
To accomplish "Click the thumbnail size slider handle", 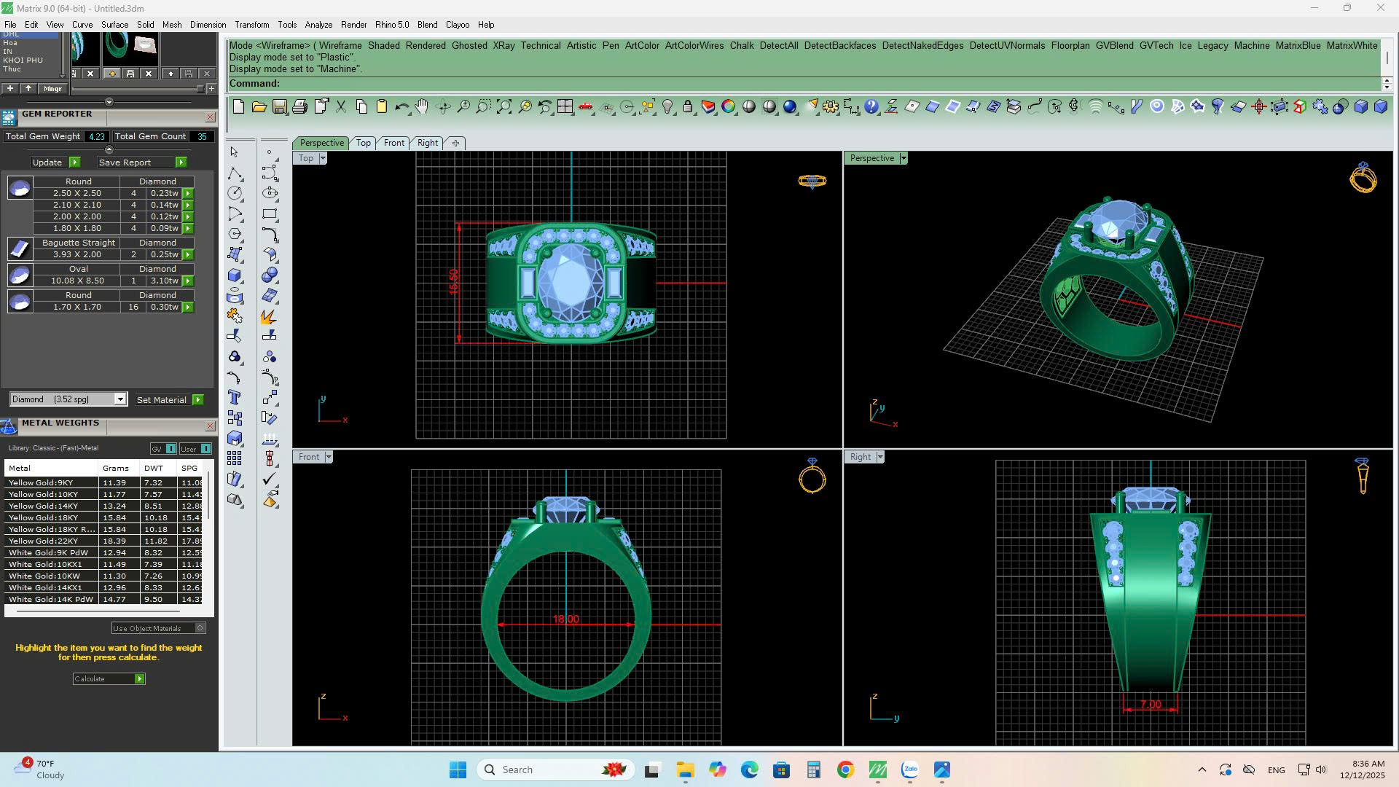I will (x=200, y=89).
